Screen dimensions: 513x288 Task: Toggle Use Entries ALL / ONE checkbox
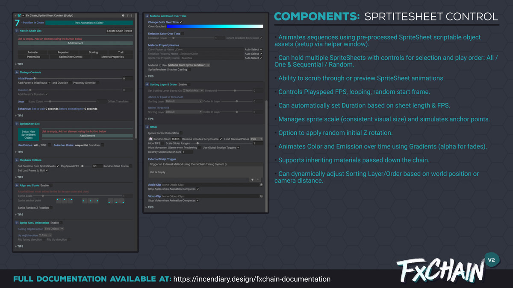(x=49, y=145)
